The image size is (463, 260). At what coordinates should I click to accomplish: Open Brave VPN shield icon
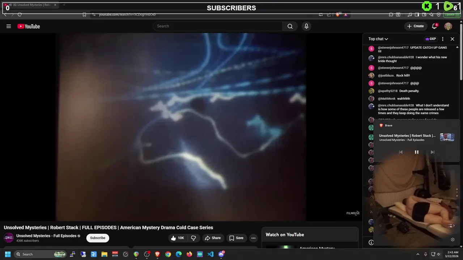(439, 14)
